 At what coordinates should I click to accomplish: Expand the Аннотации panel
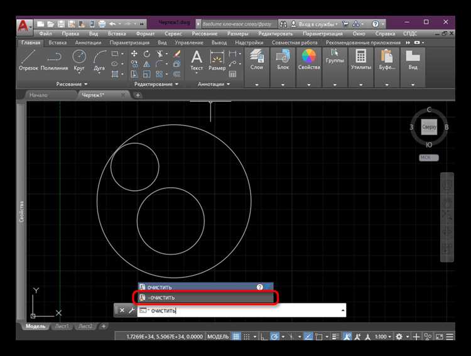tap(214, 84)
